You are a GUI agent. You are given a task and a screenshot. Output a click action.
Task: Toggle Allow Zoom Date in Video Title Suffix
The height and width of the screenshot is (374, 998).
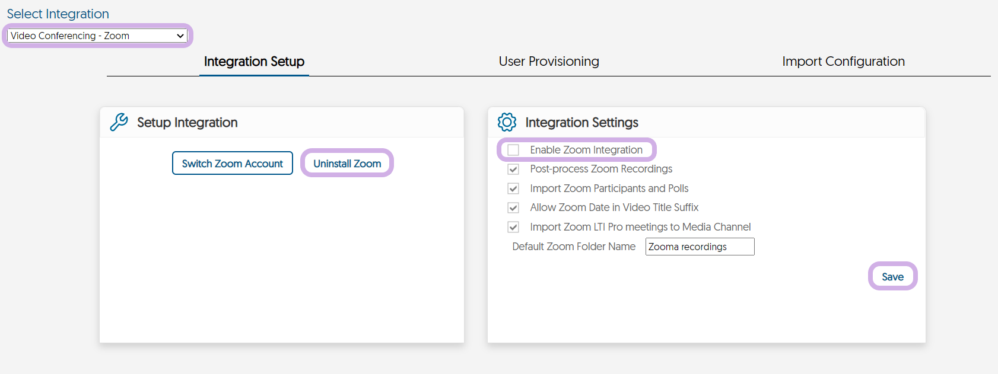[513, 208]
